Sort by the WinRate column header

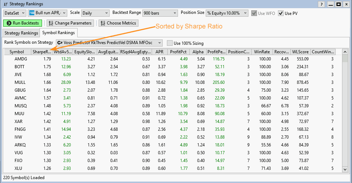(x=262, y=52)
